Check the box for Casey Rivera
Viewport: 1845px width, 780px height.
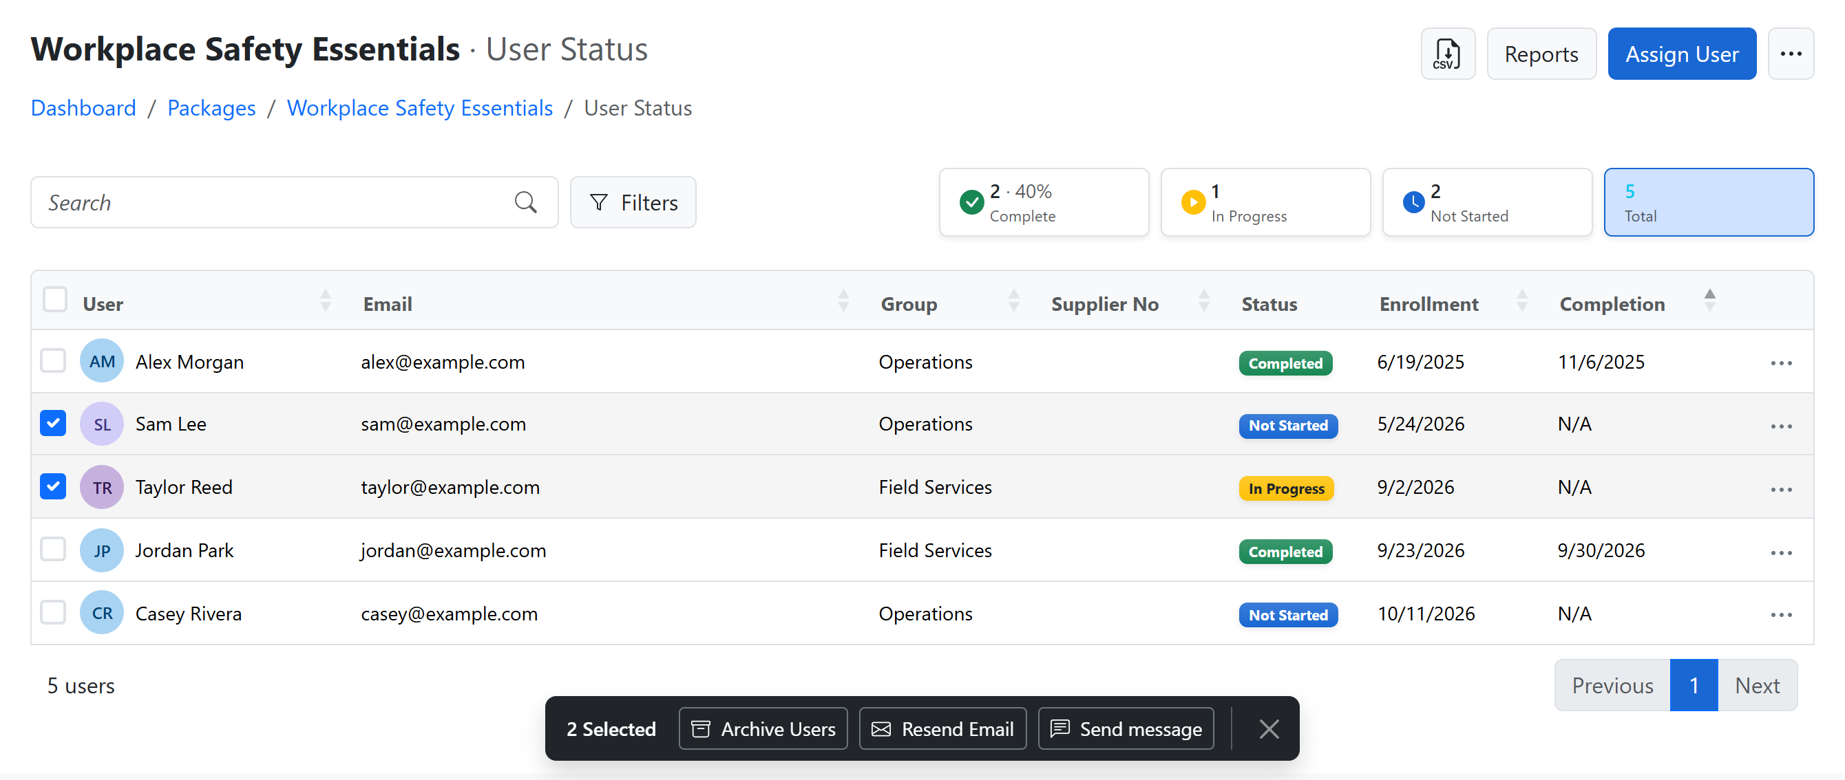pos(53,613)
